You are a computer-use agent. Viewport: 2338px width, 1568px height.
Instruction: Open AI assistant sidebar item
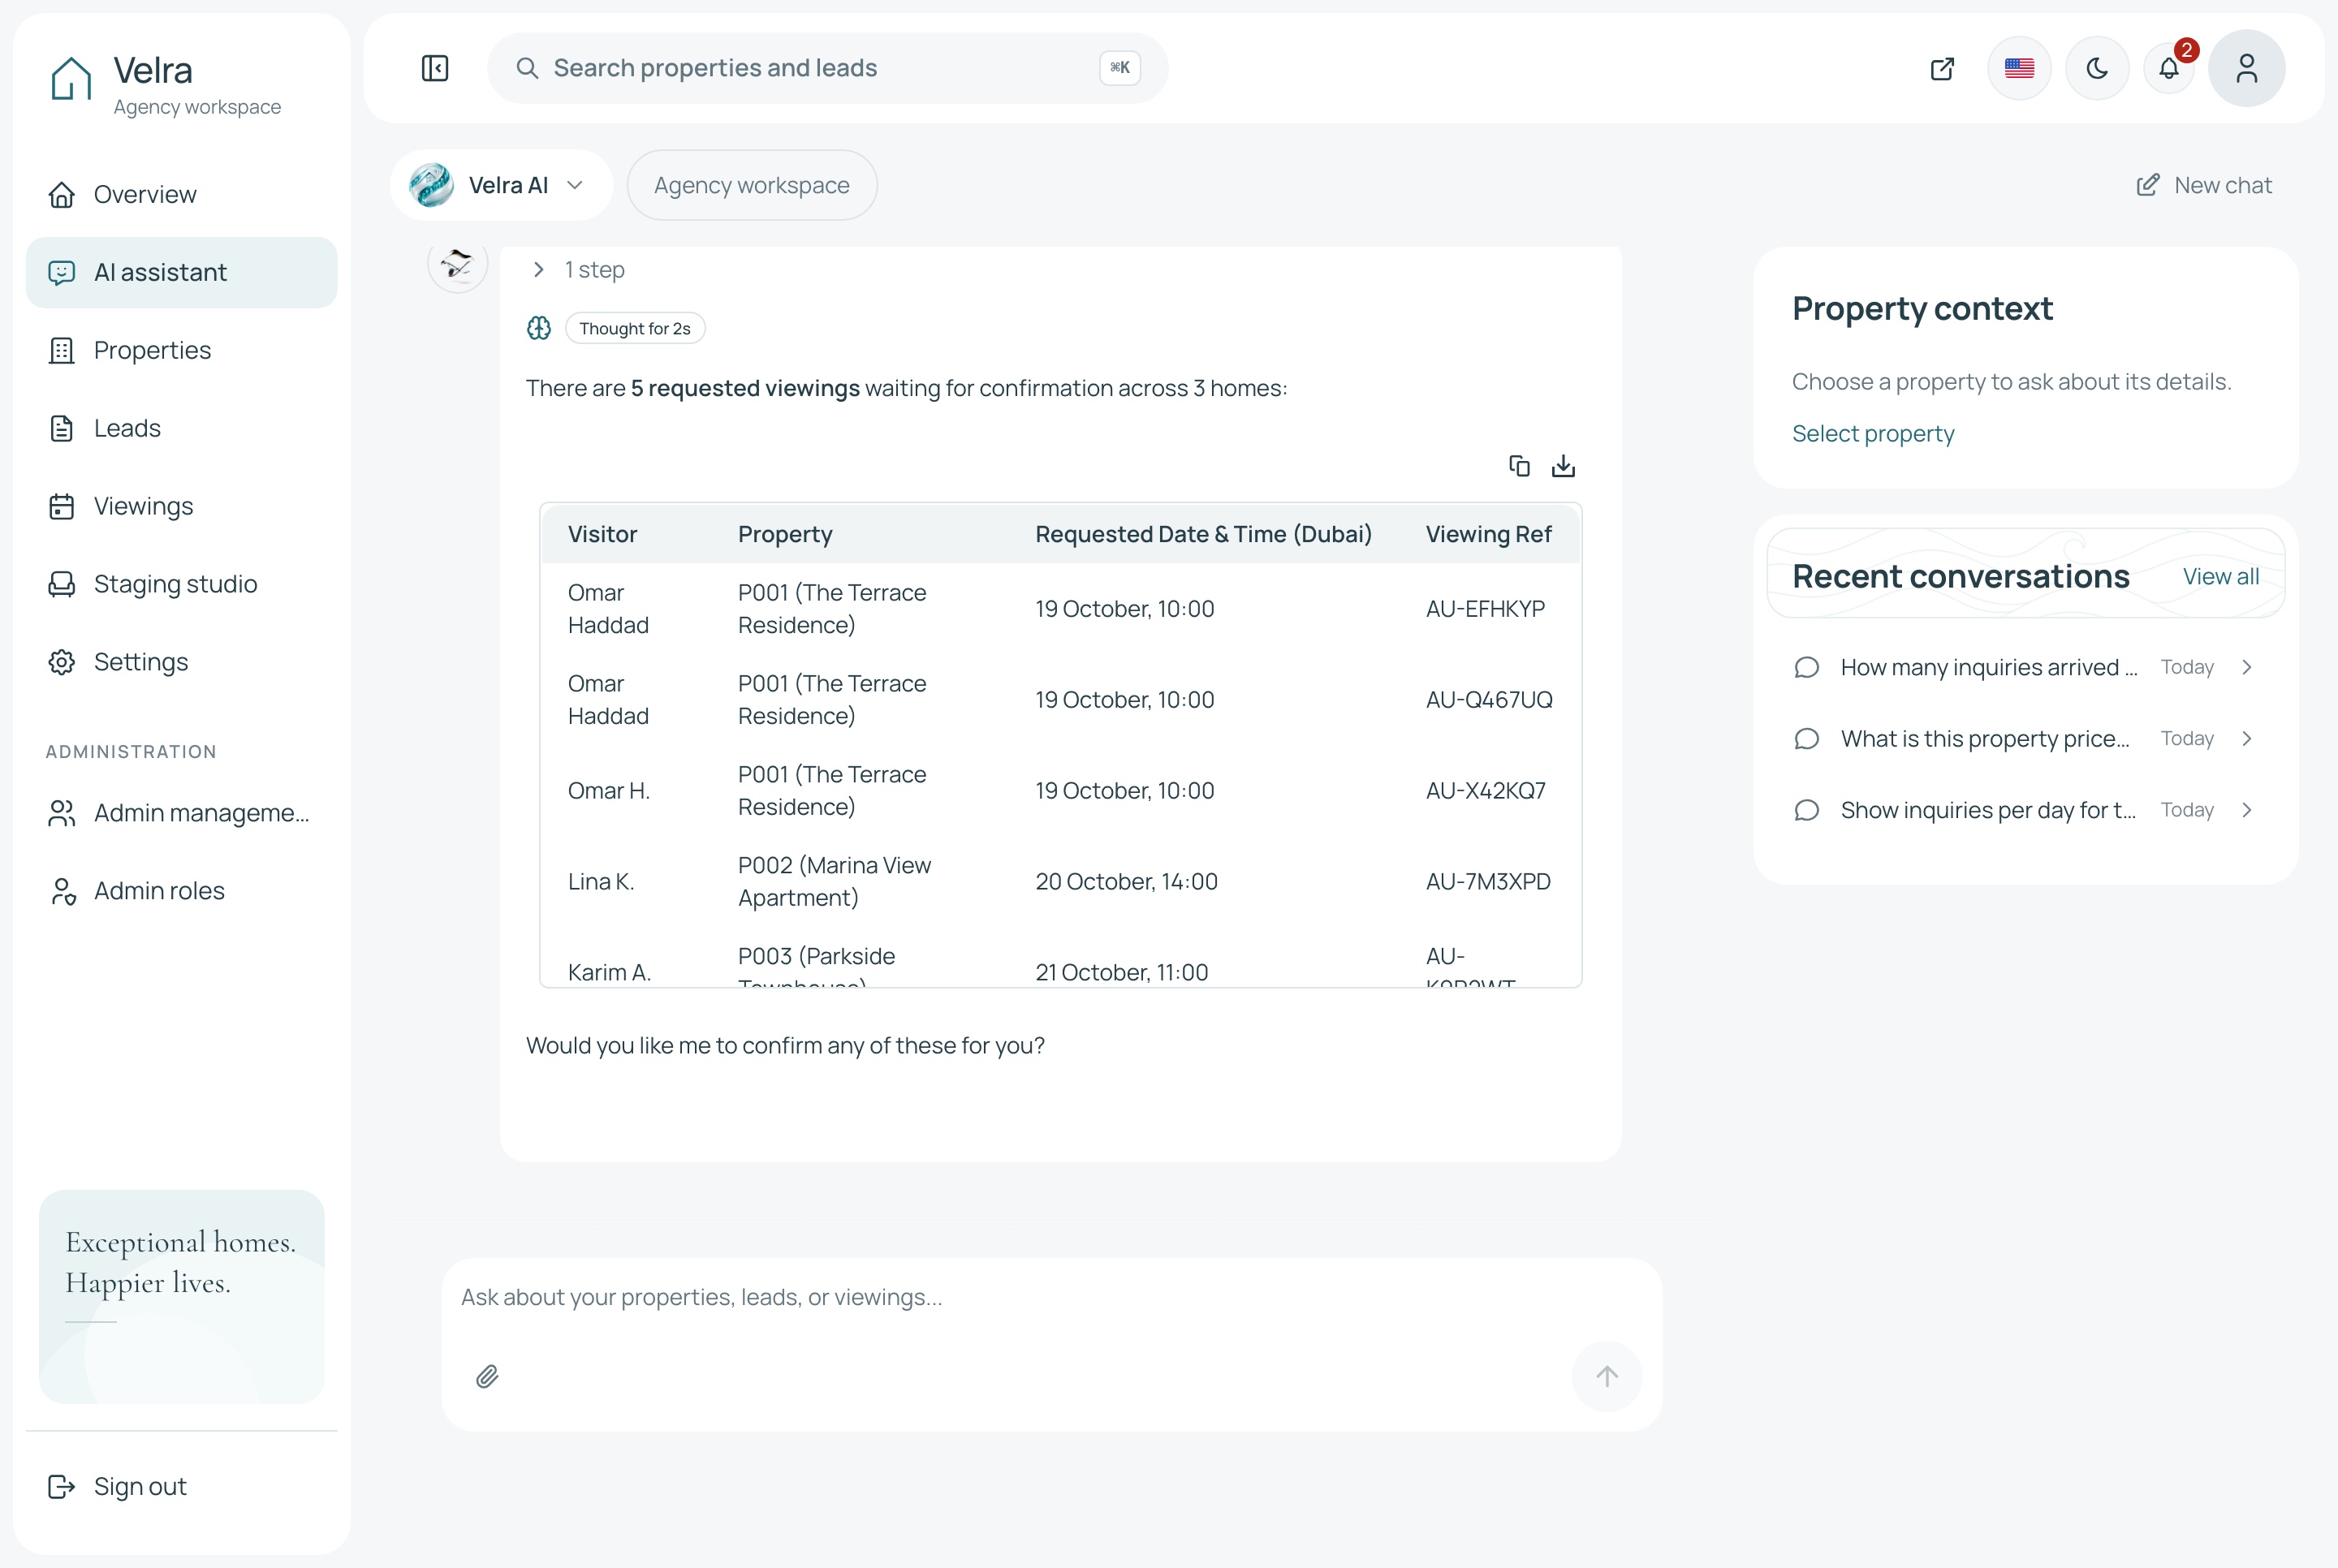pos(181,273)
